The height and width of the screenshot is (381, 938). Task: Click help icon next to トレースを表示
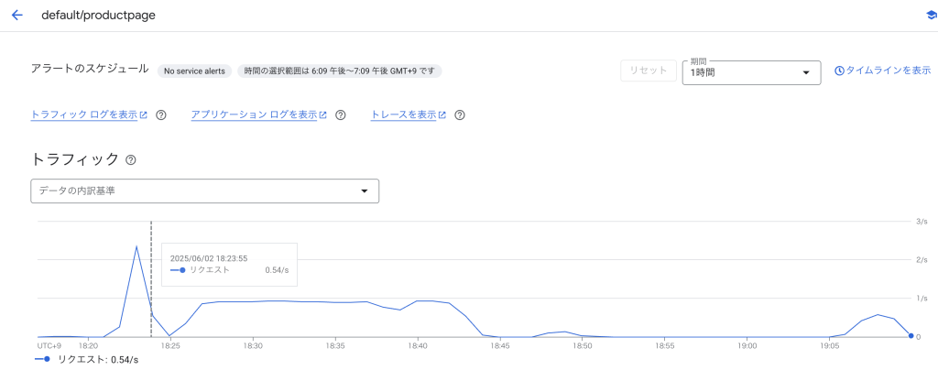click(x=460, y=115)
